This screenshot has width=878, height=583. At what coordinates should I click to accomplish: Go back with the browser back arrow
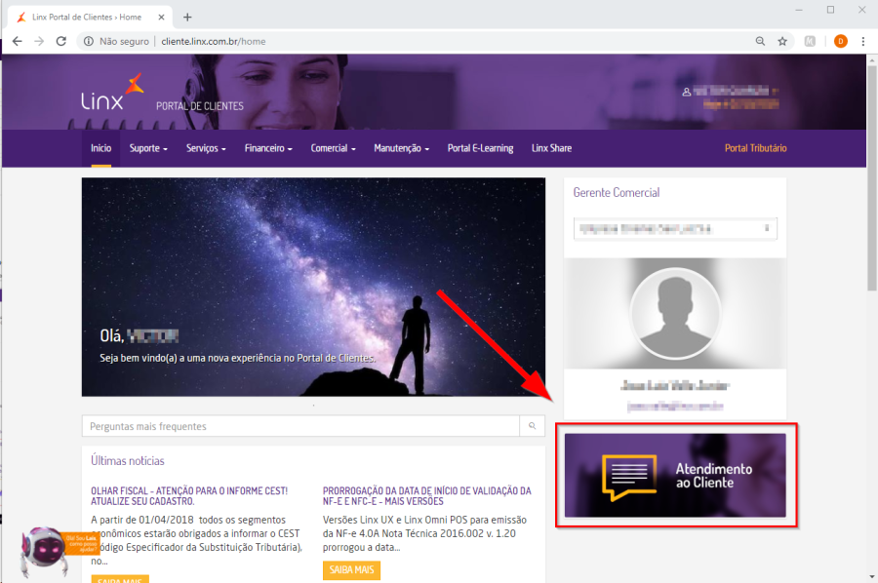click(x=18, y=41)
